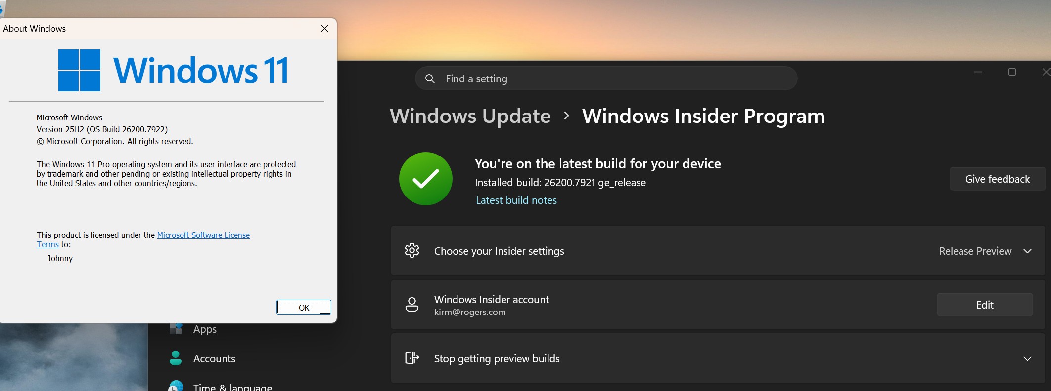Minimize the Settings window
The image size is (1051, 391).
pos(978,72)
